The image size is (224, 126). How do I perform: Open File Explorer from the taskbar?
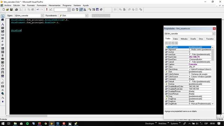[x=15, y=124]
